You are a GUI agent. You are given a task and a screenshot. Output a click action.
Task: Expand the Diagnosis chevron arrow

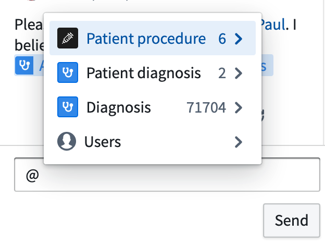pos(239,107)
